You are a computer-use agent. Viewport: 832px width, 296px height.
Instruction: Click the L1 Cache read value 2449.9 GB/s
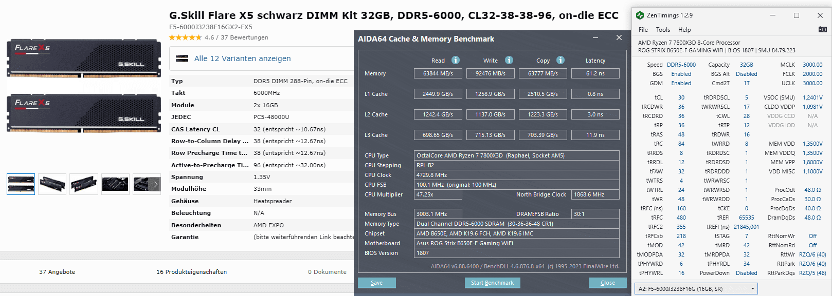pos(438,94)
